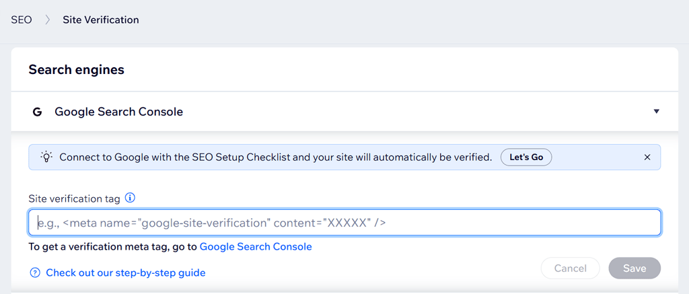Click the Google G logo icon
Viewport: 689px width, 294px height.
pos(38,112)
